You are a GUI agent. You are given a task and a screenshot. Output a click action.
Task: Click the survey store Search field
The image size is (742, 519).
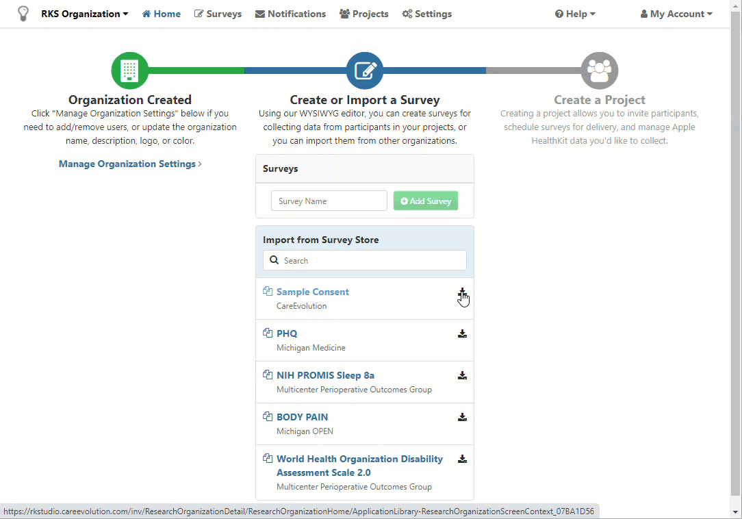365,260
